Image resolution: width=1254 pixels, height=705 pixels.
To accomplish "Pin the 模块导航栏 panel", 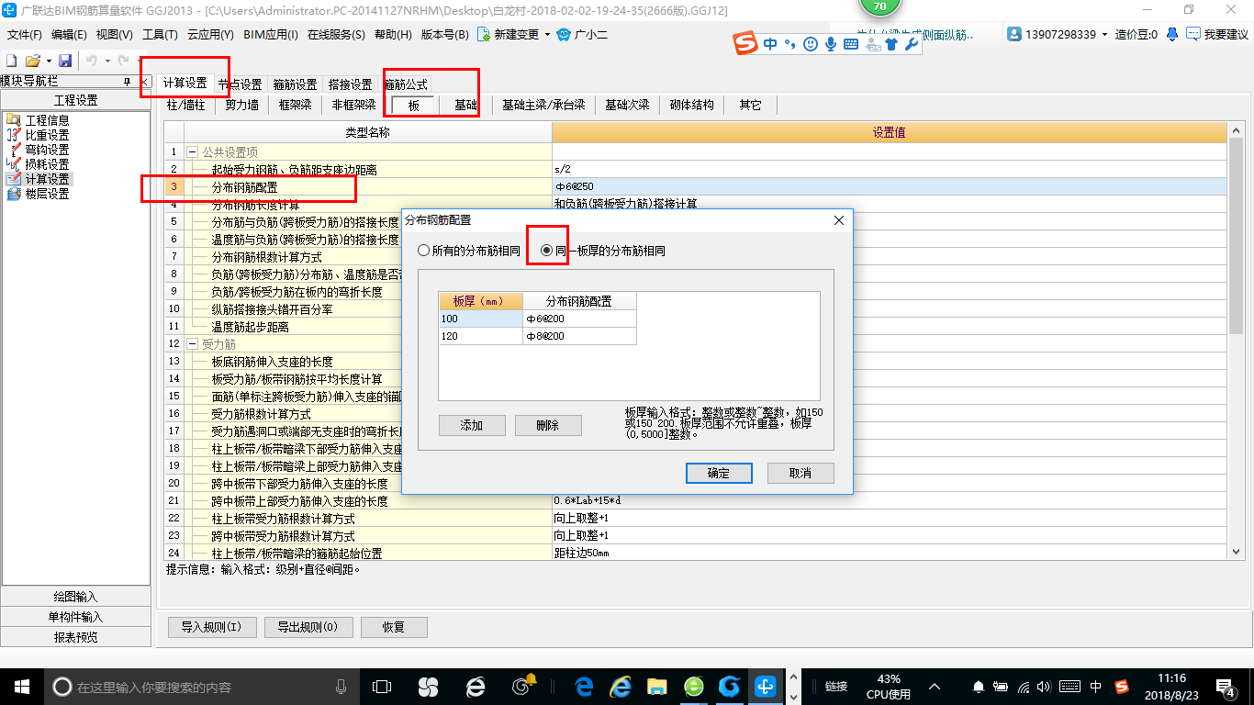I will click(128, 82).
